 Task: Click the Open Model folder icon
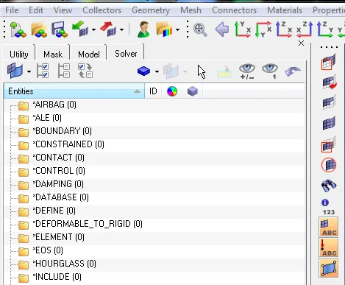tap(39, 29)
